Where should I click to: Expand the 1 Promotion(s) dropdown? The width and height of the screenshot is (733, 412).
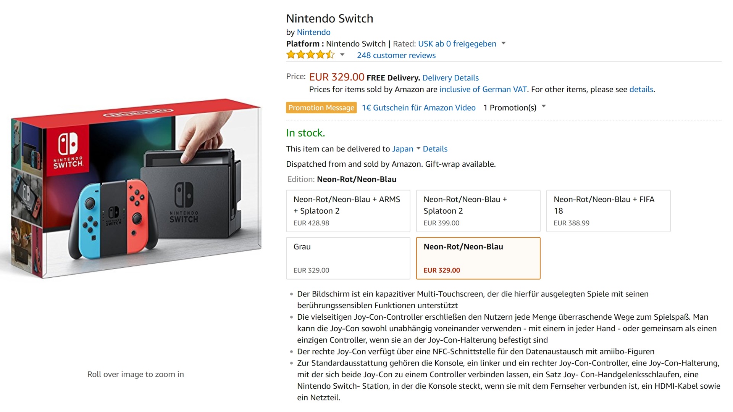tap(543, 107)
